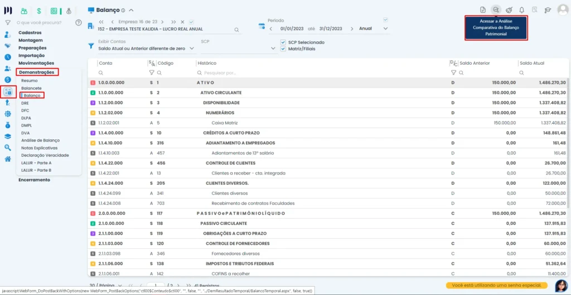Uncheck the SCP Selecionado checkbox
The height and width of the screenshot is (295, 571).
[283, 42]
